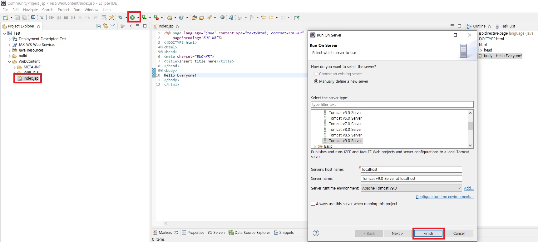538x242 pixels.
Task: Switch to the Task List tab
Action: 505,26
